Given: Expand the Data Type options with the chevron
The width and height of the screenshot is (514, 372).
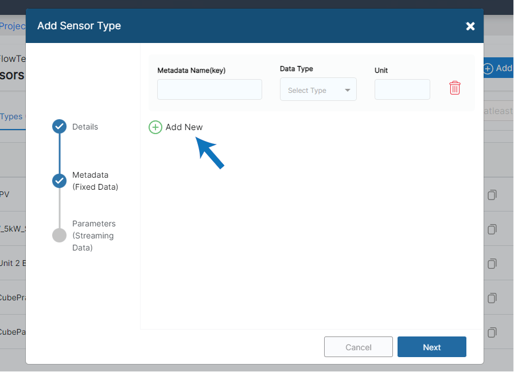Looking at the screenshot, I should [x=348, y=89].
